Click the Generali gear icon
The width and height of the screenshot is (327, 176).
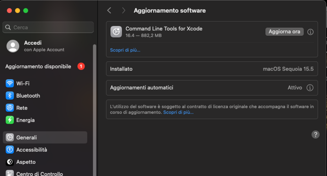click(x=10, y=138)
